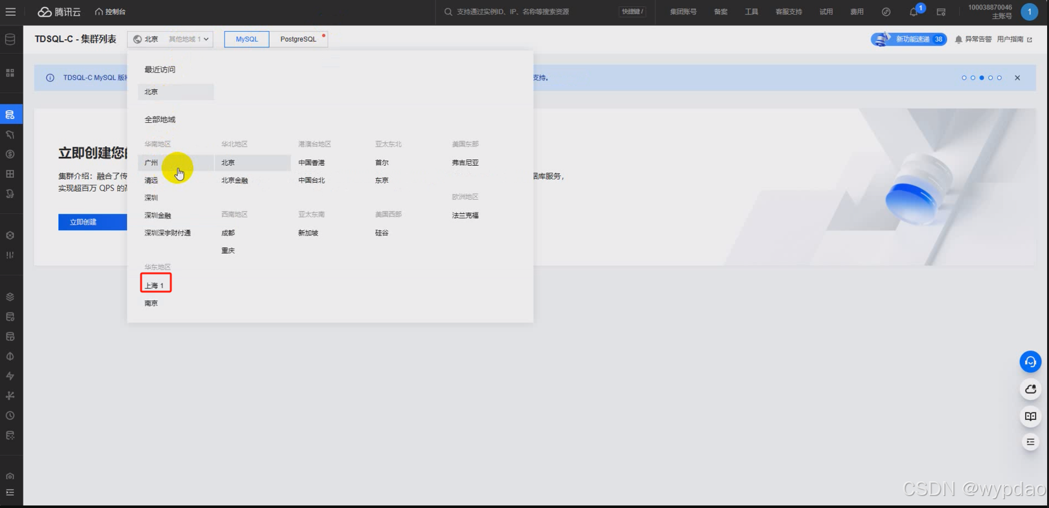Click the banner info icon
This screenshot has height=508, width=1049.
(50, 78)
